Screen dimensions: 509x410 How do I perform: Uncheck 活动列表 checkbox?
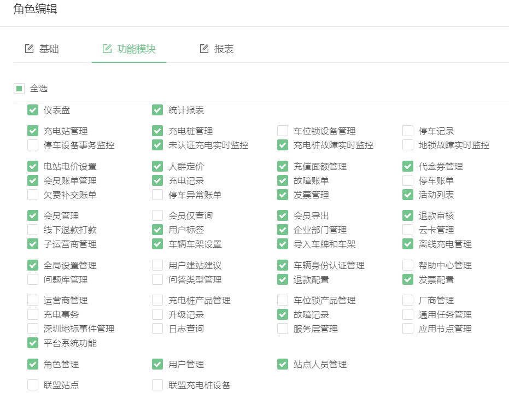408,195
